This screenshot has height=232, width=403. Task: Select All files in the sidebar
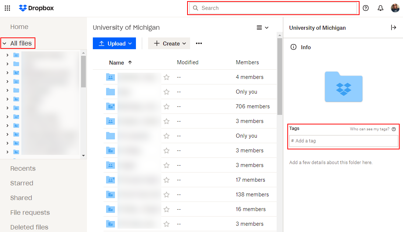[x=21, y=43]
